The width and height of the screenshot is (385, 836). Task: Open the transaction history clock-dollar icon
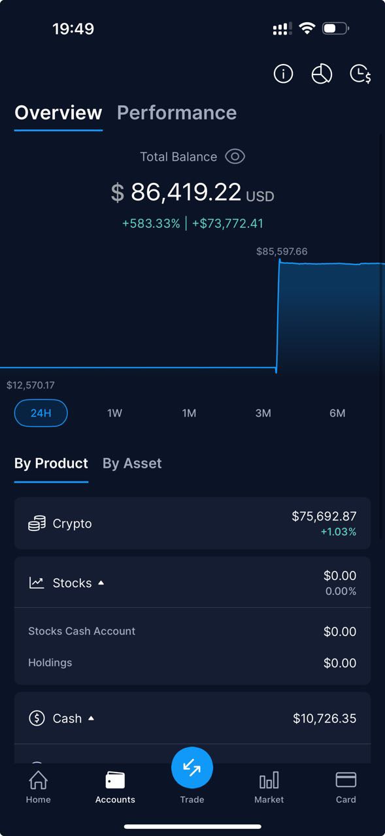(x=360, y=74)
